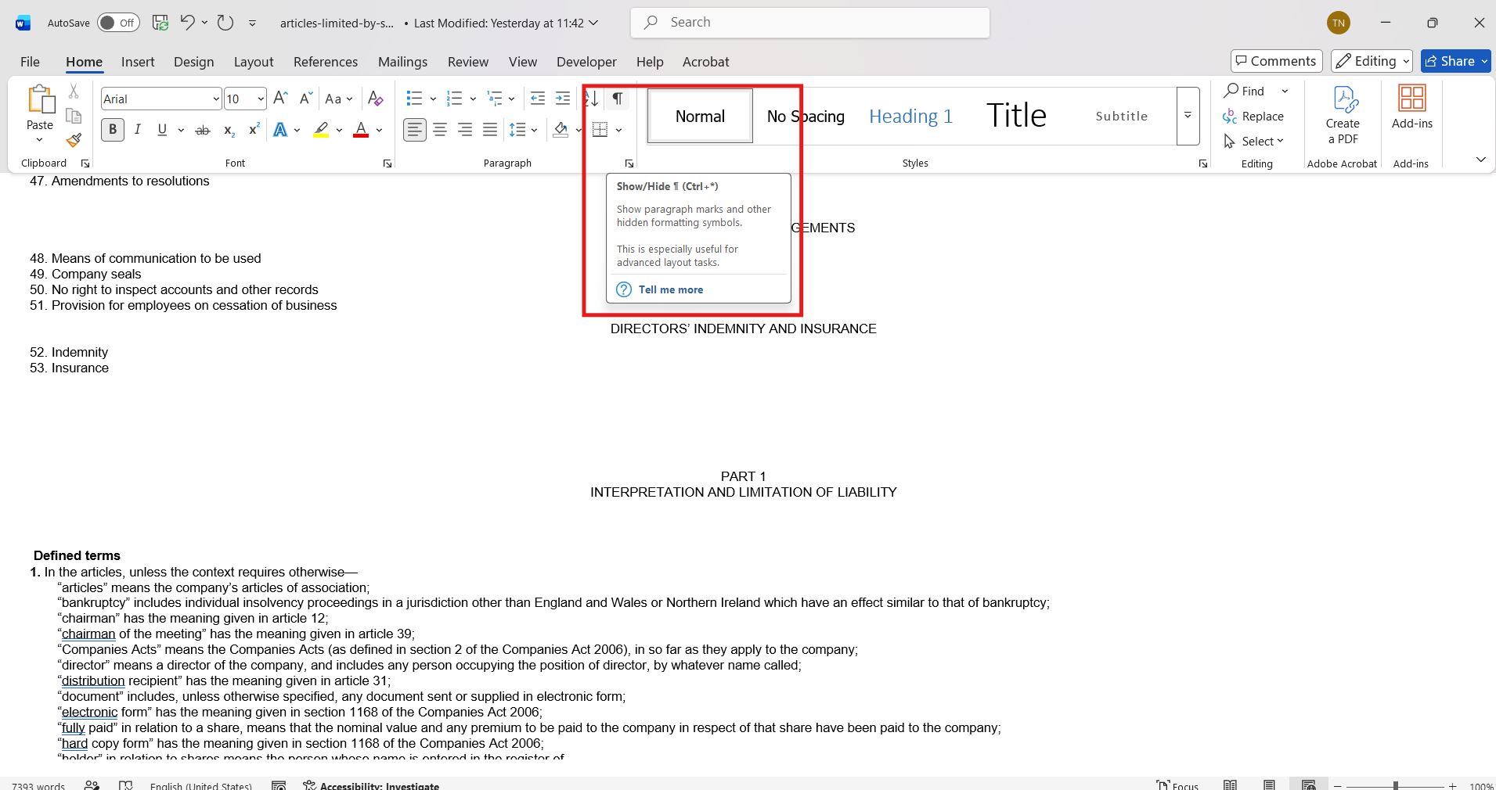
Task: Apply a multilevel list
Action: 495,99
